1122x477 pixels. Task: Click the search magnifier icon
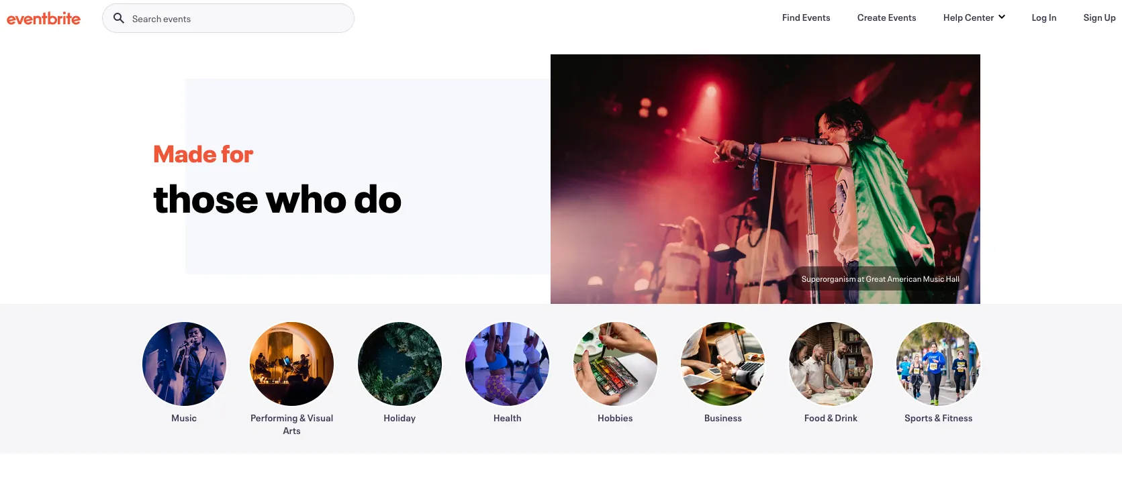pos(119,18)
